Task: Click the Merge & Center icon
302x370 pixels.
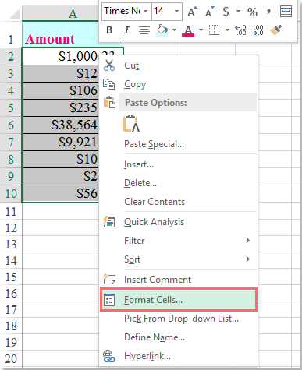Action: click(x=286, y=12)
